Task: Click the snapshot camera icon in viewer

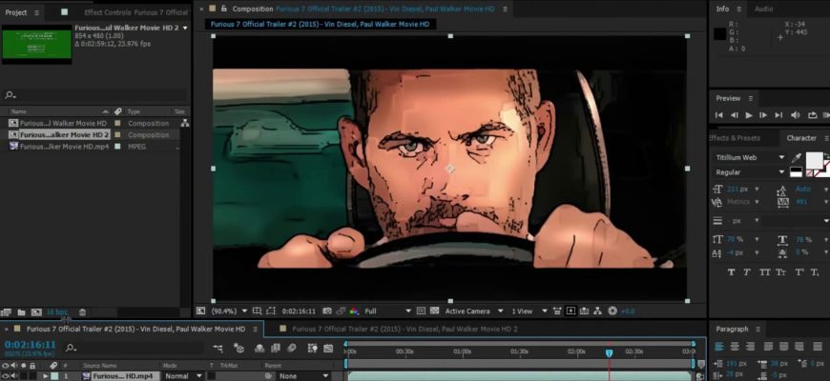Action: point(326,311)
